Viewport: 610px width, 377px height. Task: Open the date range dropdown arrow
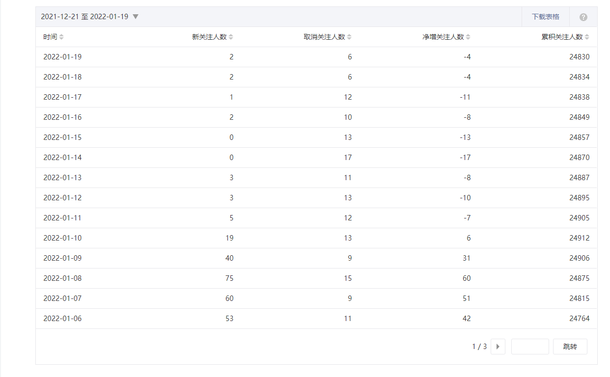136,17
